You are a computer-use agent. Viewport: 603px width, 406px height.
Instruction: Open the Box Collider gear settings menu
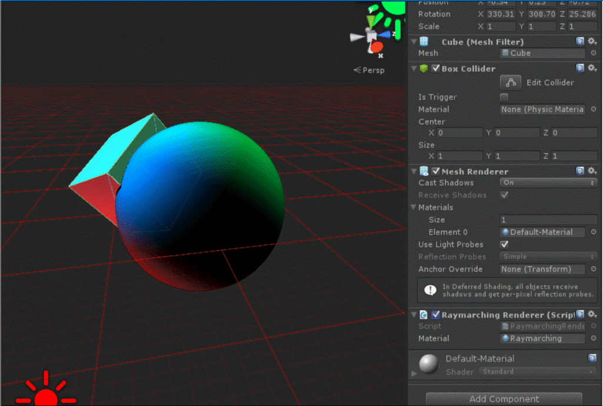point(592,68)
